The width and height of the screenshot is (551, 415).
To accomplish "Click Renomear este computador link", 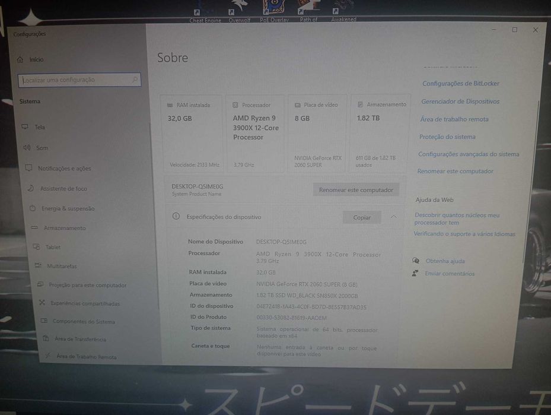I will click(455, 171).
